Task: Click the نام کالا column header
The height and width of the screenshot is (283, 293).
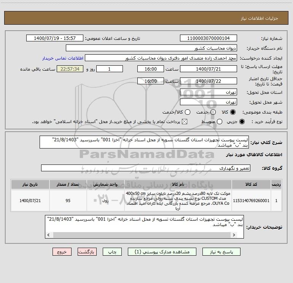Action: [178, 184]
